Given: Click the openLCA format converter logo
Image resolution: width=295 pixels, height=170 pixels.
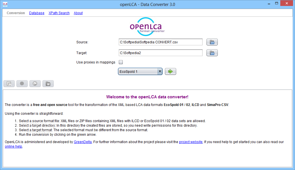Looking at the screenshot, I should pos(147,27).
